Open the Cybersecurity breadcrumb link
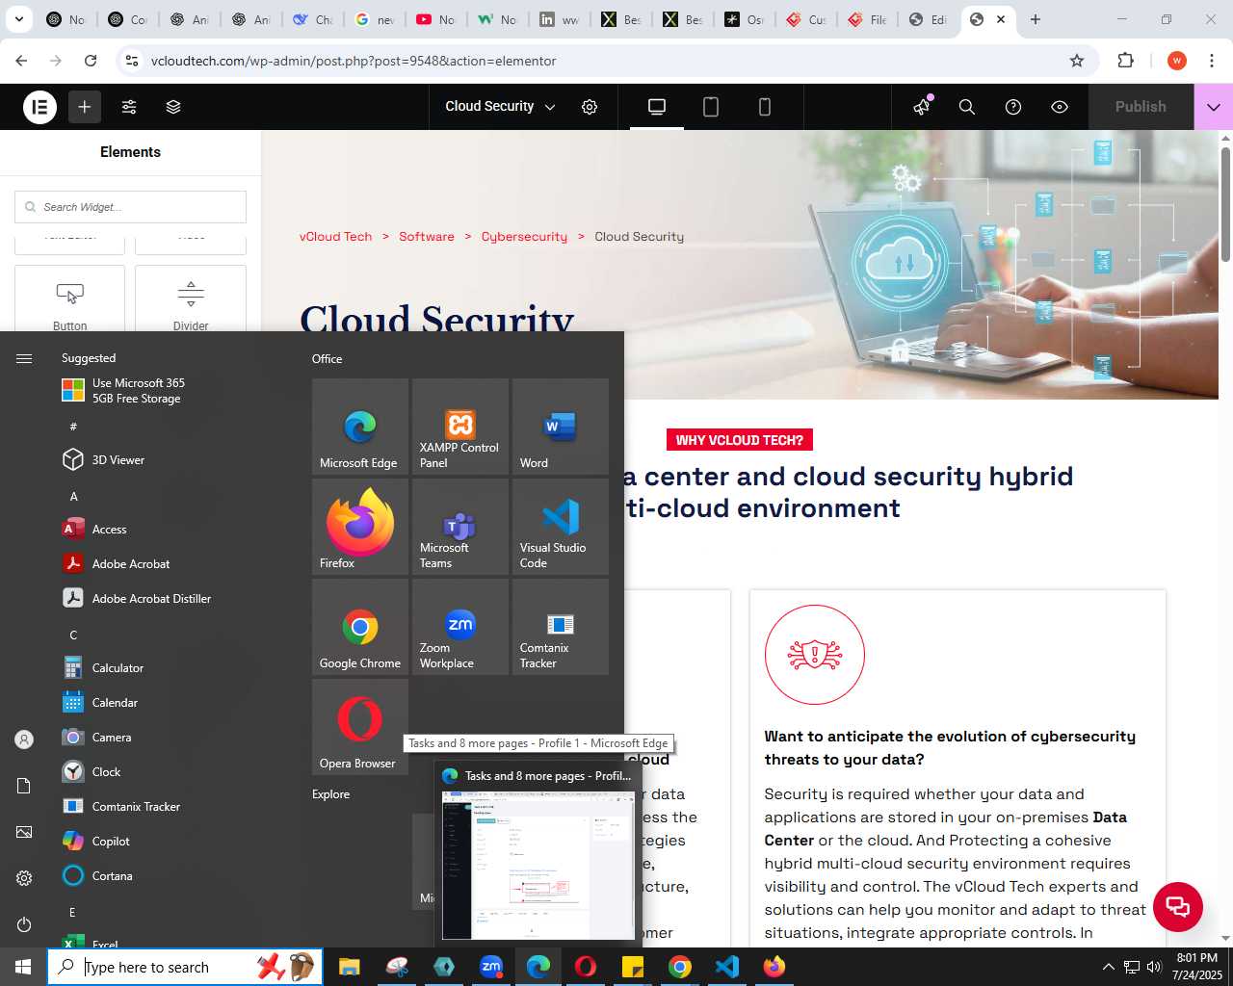 524,237
